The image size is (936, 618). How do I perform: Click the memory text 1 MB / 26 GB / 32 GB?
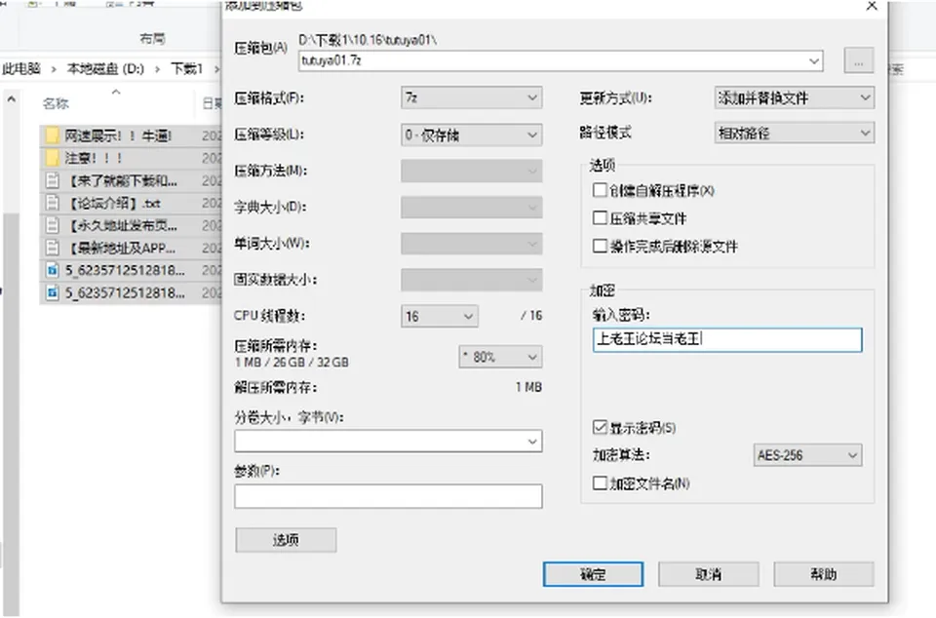[292, 362]
